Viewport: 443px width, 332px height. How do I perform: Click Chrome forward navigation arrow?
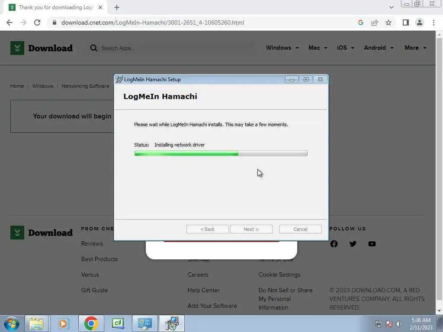(x=23, y=22)
